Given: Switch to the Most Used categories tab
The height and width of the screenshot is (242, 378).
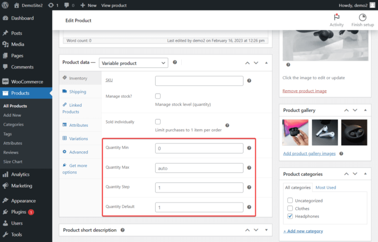Looking at the screenshot, I should 326,187.
